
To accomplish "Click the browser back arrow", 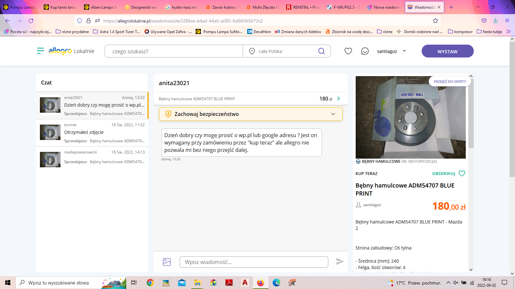I will pyautogui.click(x=8, y=21).
